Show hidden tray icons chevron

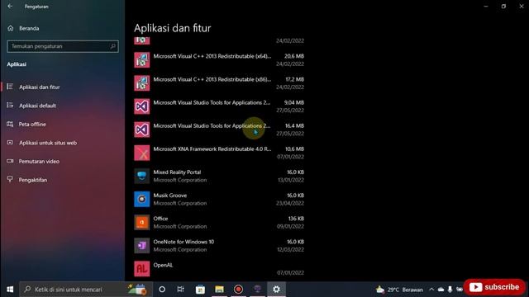tap(431, 290)
